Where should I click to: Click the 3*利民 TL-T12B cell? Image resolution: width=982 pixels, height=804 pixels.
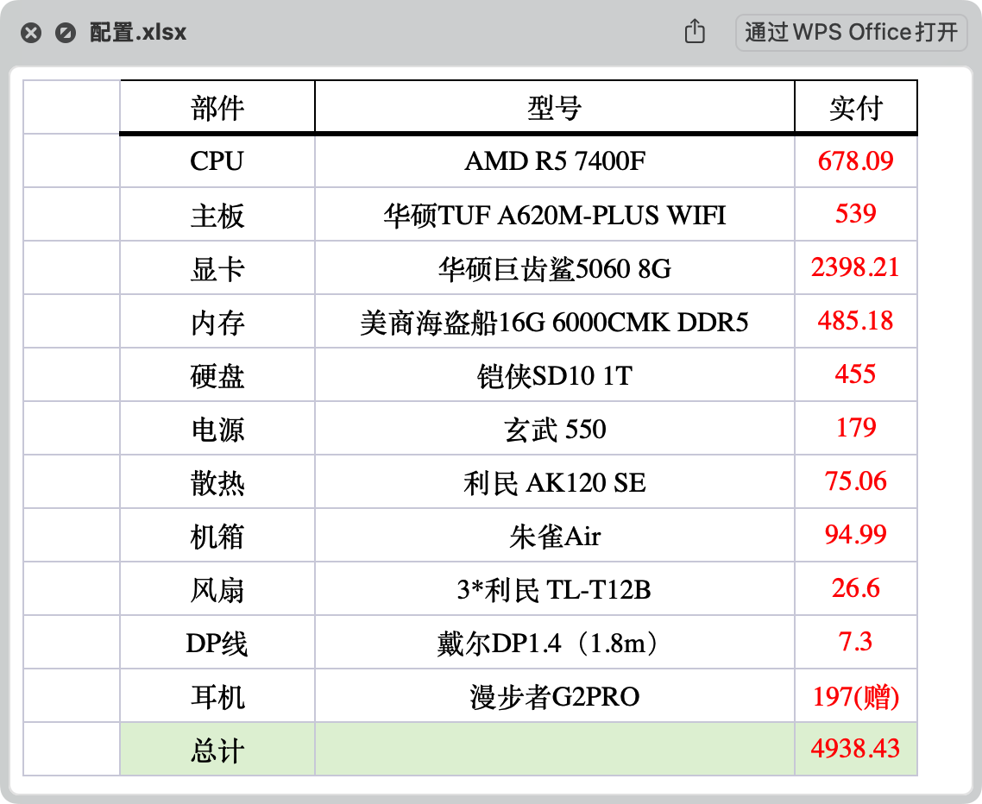coord(554,588)
